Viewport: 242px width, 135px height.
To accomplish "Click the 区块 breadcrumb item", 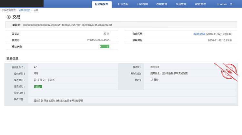I will [36, 10].
